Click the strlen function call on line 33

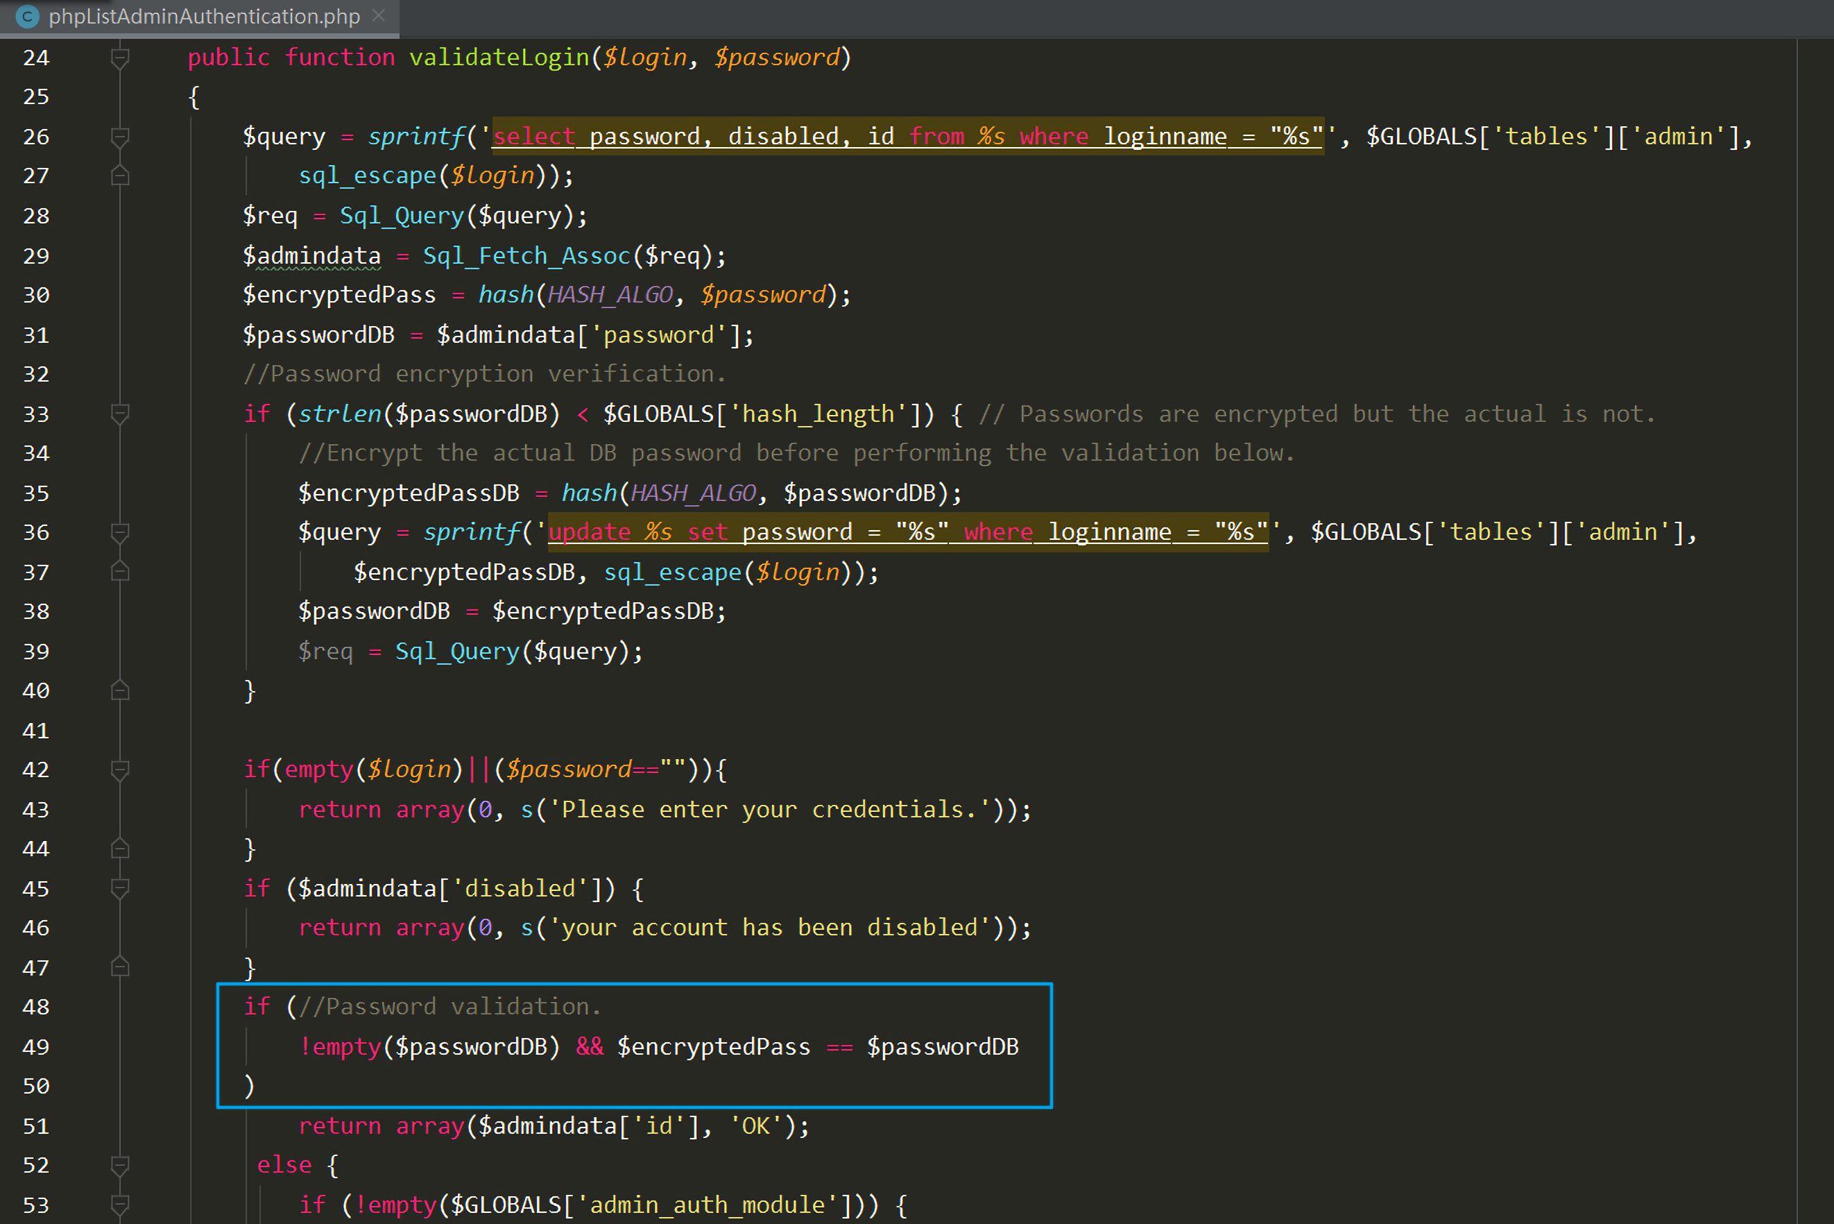point(339,414)
